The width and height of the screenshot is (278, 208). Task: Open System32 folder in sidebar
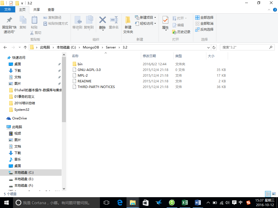tap(19, 110)
